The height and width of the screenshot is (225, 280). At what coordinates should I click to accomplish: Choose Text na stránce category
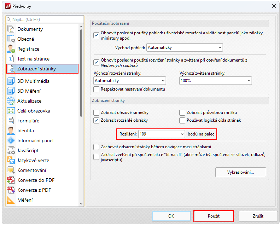tap(33, 59)
